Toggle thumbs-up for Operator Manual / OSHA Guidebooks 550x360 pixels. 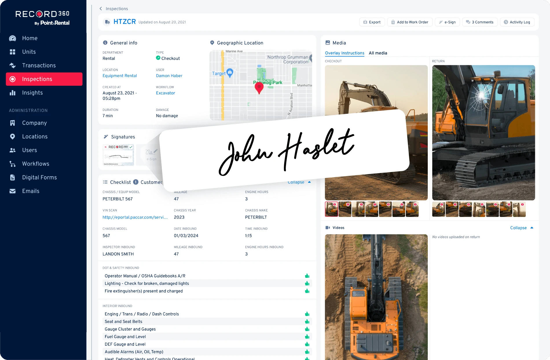(x=307, y=276)
